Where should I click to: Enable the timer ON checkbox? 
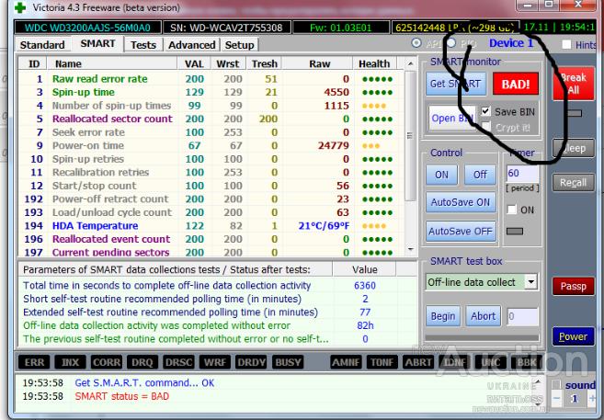[x=511, y=210]
